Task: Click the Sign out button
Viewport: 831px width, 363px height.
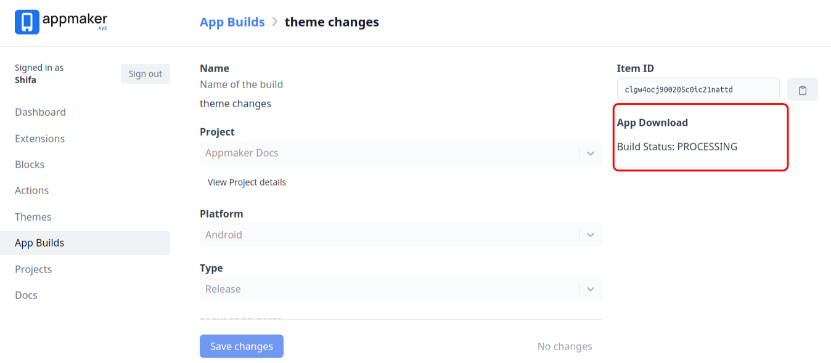Action: pyautogui.click(x=145, y=74)
